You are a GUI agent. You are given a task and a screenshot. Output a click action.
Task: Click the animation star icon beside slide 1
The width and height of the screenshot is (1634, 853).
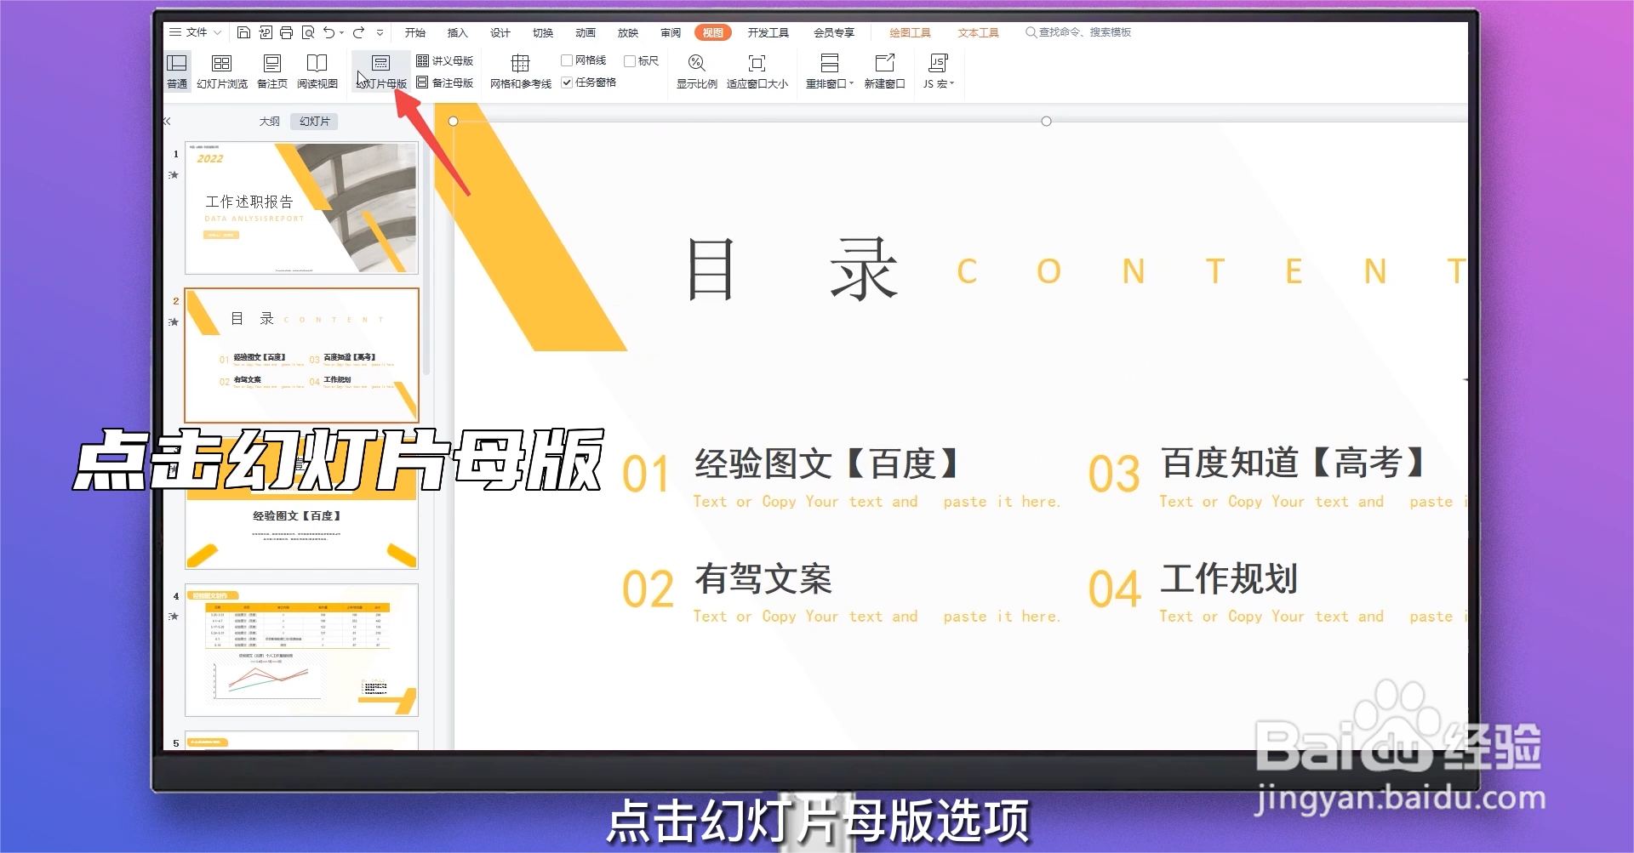click(174, 175)
